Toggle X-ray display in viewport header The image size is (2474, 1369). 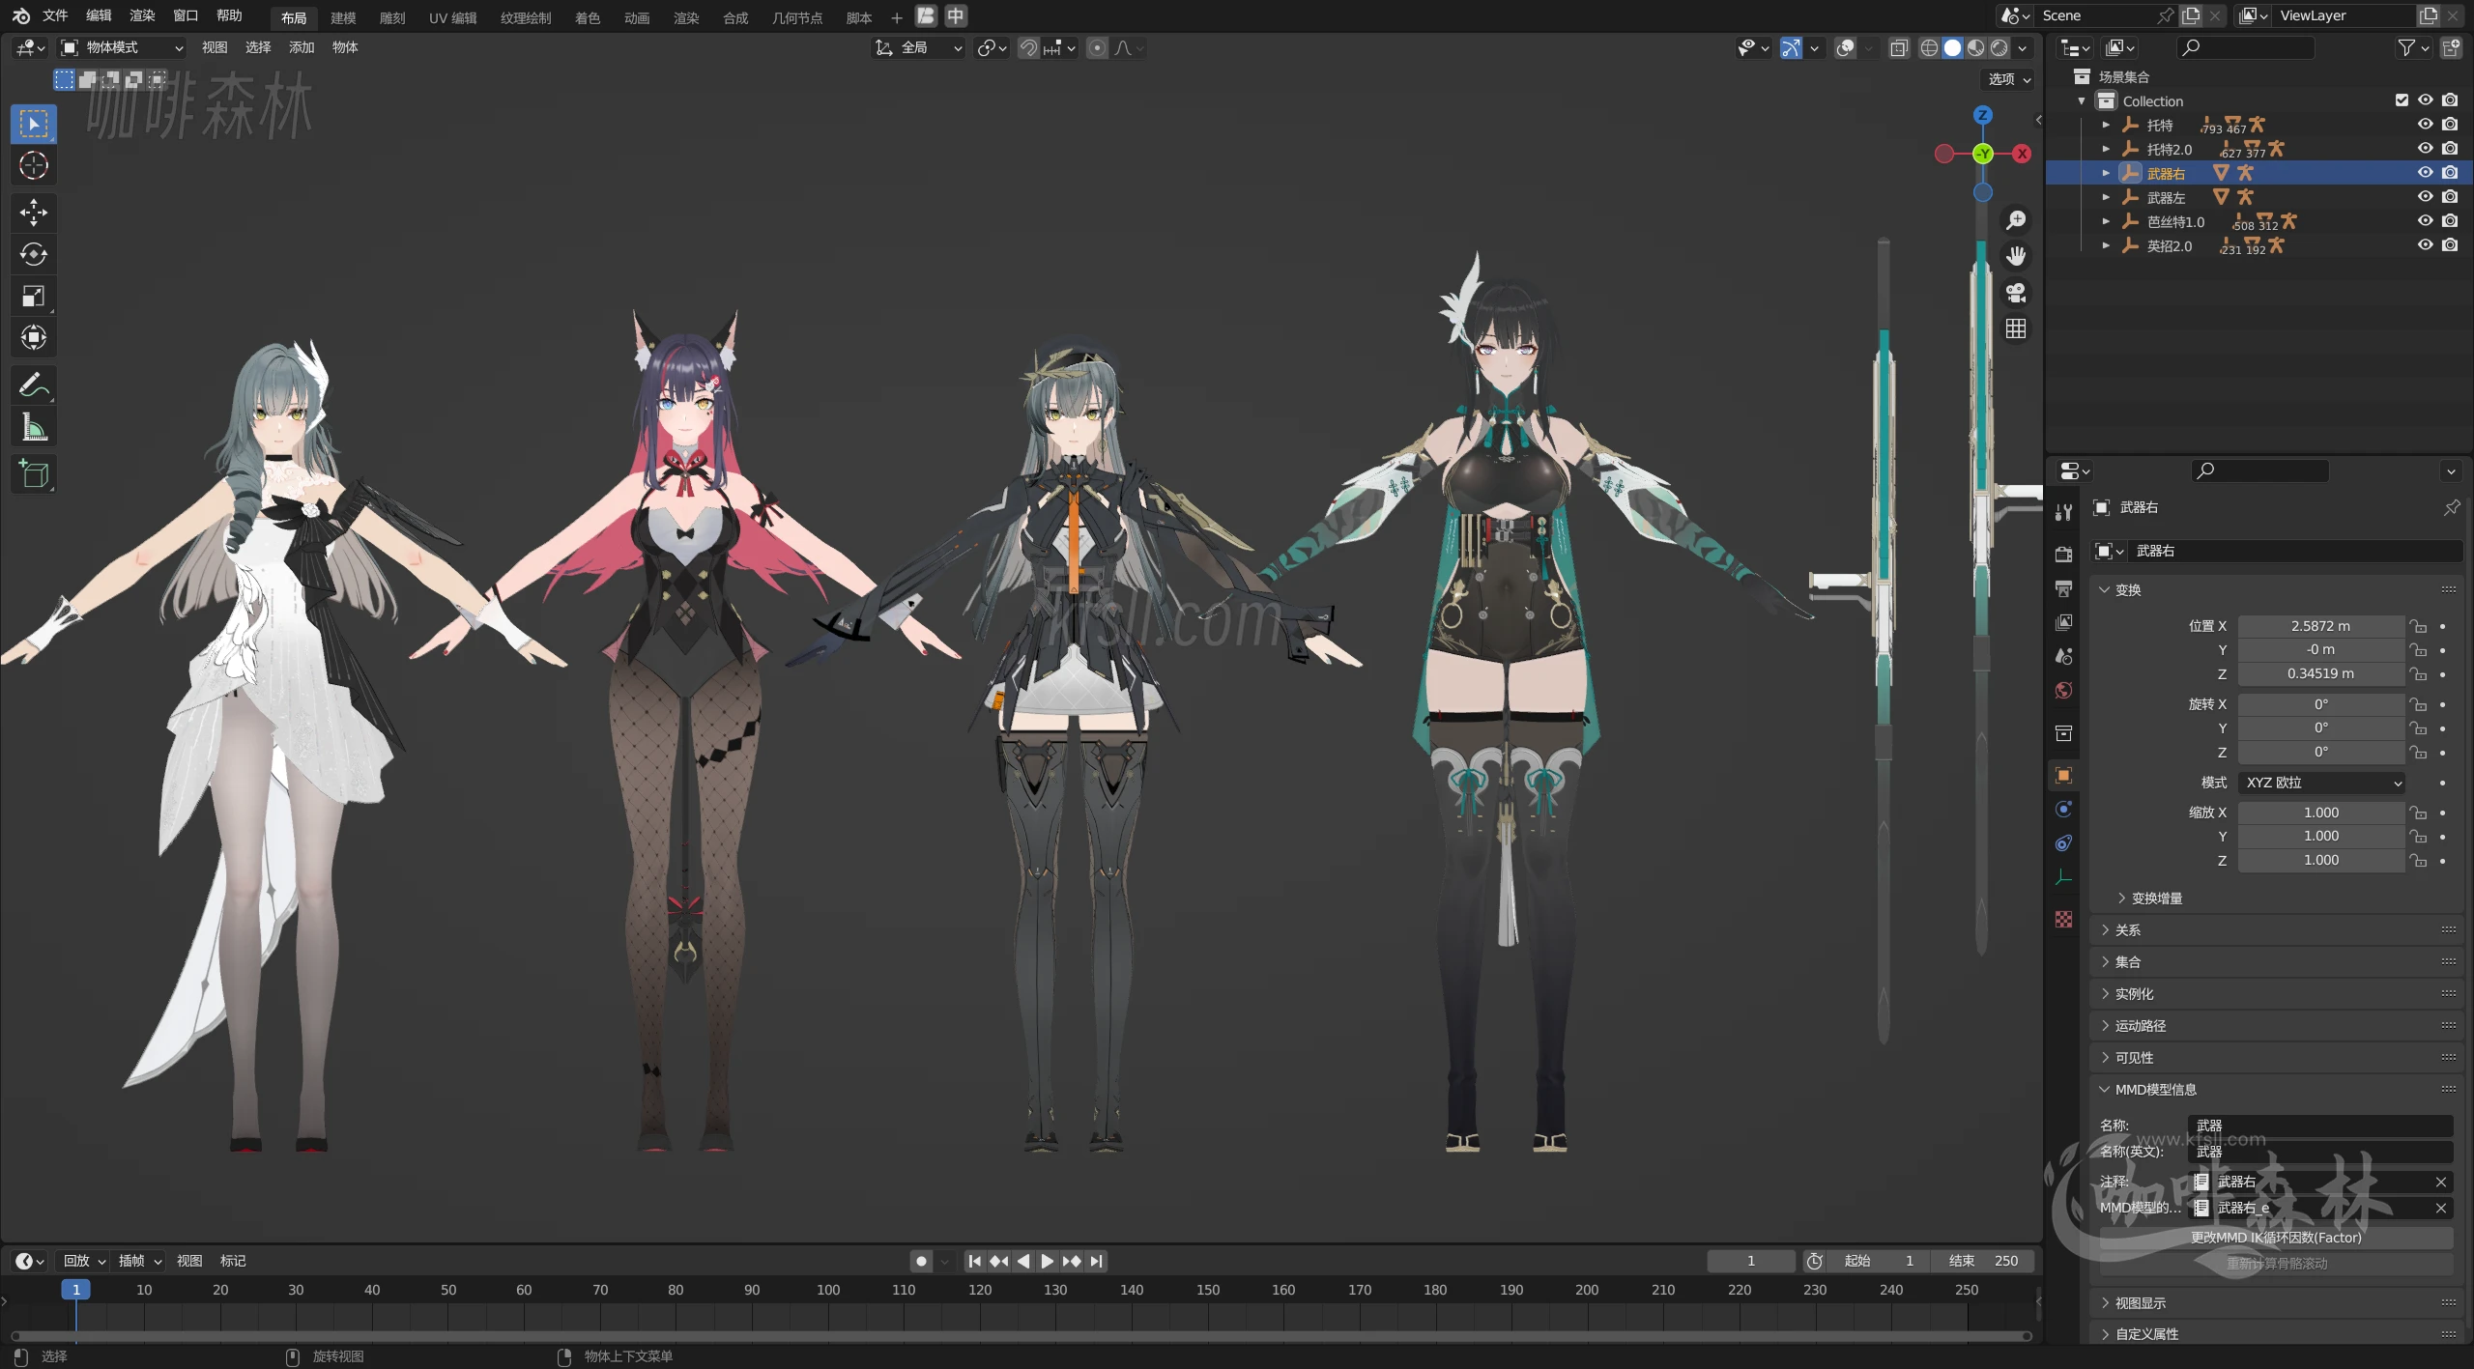click(x=1898, y=47)
